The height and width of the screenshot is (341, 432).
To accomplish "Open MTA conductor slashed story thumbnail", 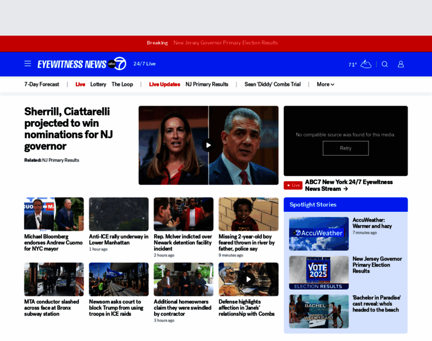I will (x=54, y=279).
